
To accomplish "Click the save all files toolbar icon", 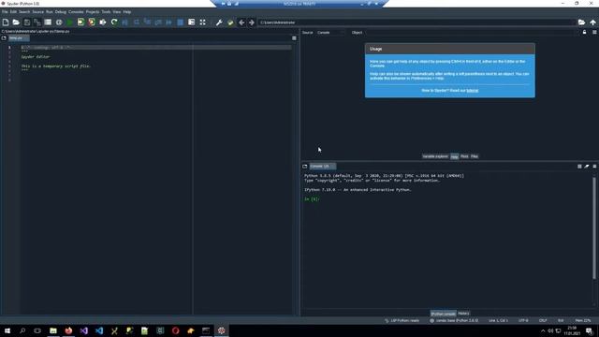I will point(37,22).
